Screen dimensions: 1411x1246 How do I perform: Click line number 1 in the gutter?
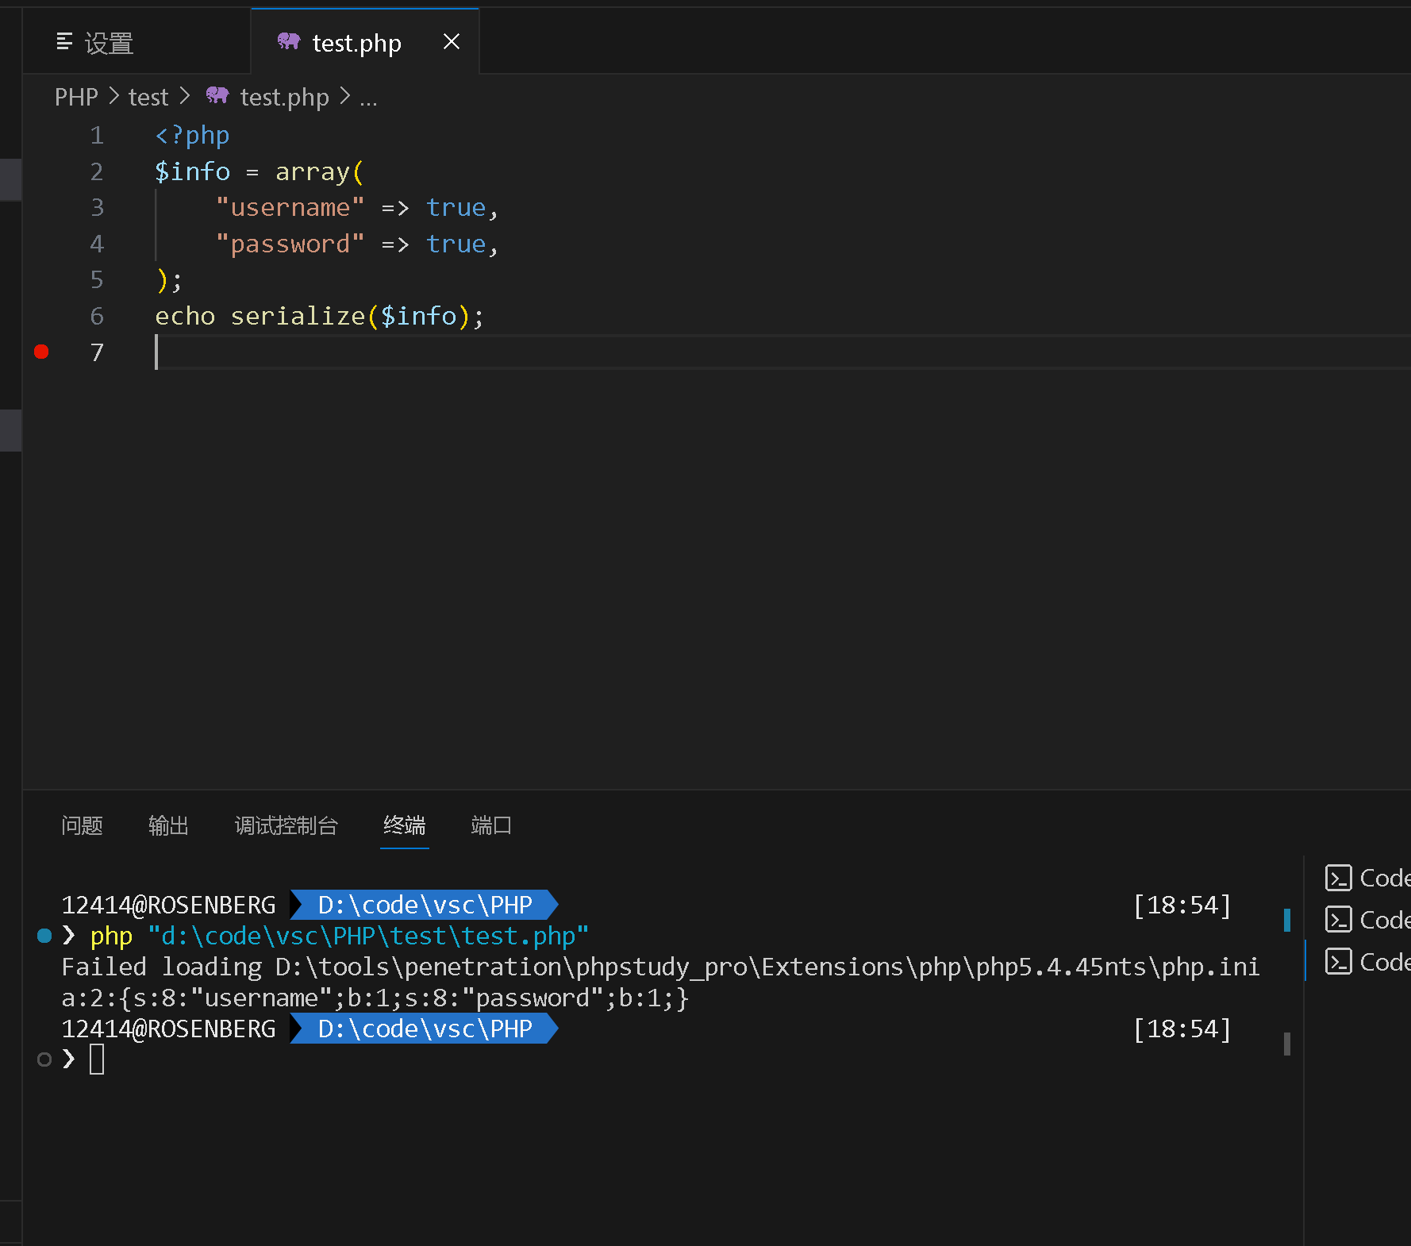point(97,135)
